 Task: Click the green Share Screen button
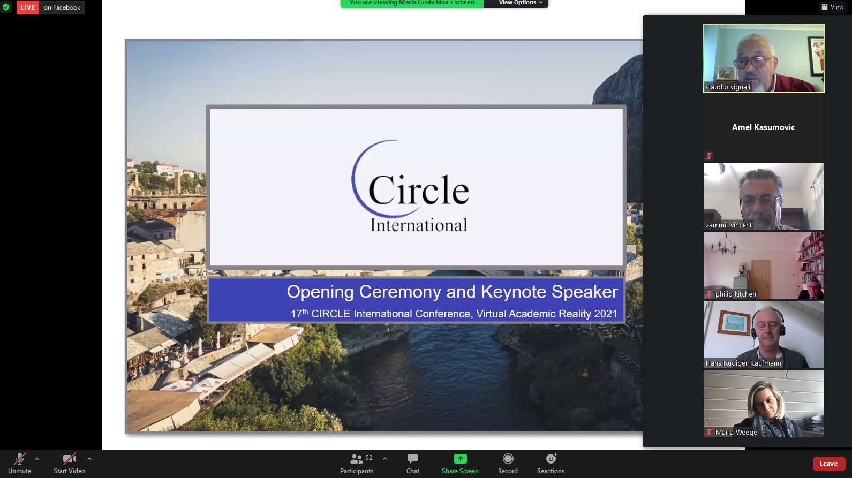(460, 464)
